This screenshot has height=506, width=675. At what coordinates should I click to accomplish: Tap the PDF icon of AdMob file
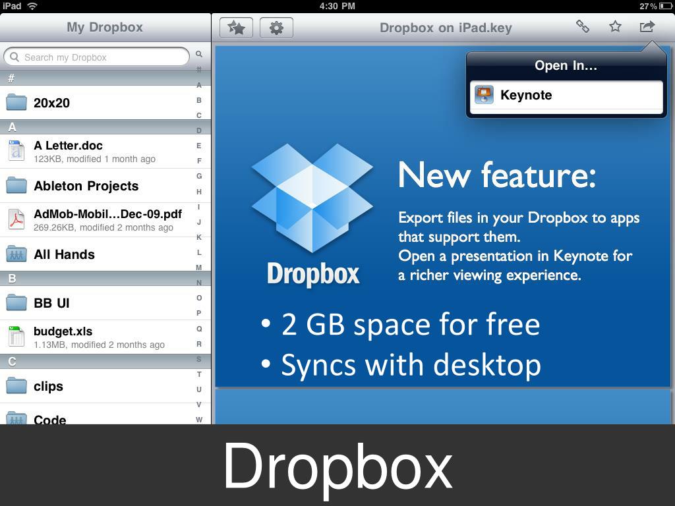(16, 219)
